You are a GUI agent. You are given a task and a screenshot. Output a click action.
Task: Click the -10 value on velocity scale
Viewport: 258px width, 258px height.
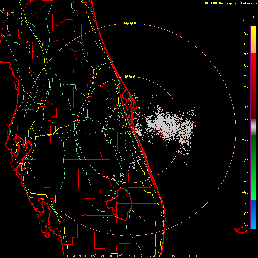[245, 140]
